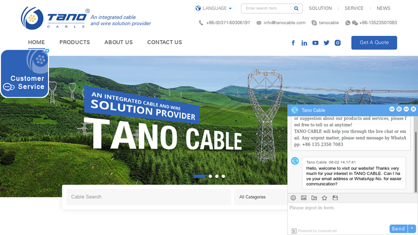Click the tanocable Skype name
This screenshot has width=418, height=235.
[329, 22]
